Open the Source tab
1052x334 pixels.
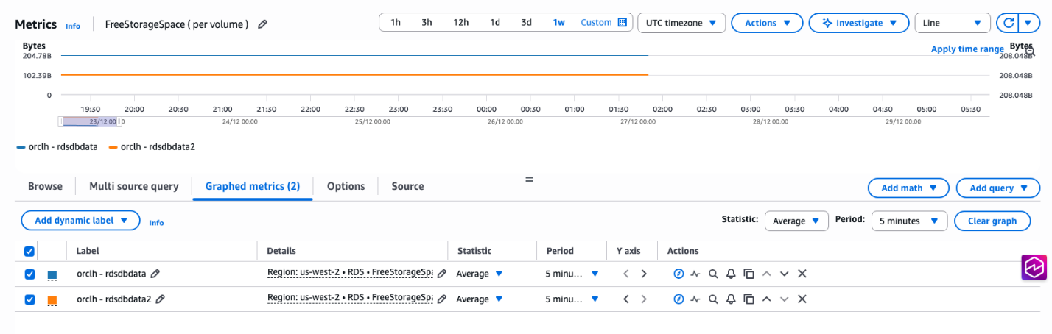point(407,186)
